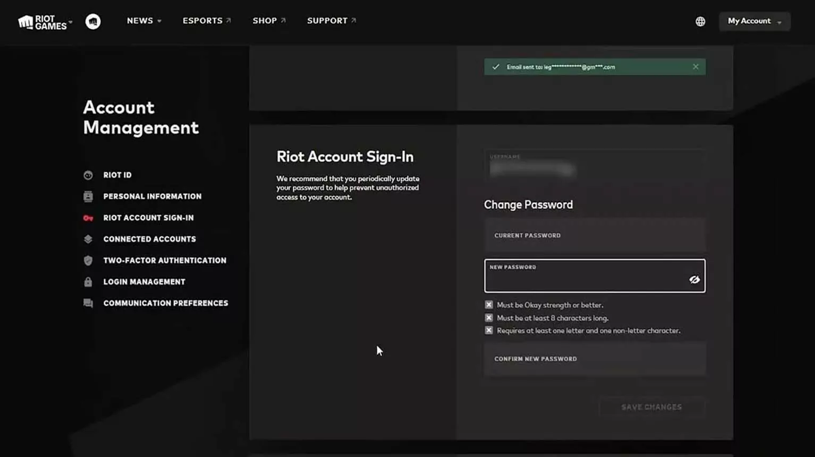Click the CURRENT PASSWORD input field
Screen dimensions: 815x457
[x=594, y=235]
